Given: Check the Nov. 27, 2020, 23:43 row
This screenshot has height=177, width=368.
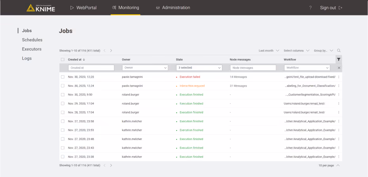Looking at the screenshot, I should 63,148.
